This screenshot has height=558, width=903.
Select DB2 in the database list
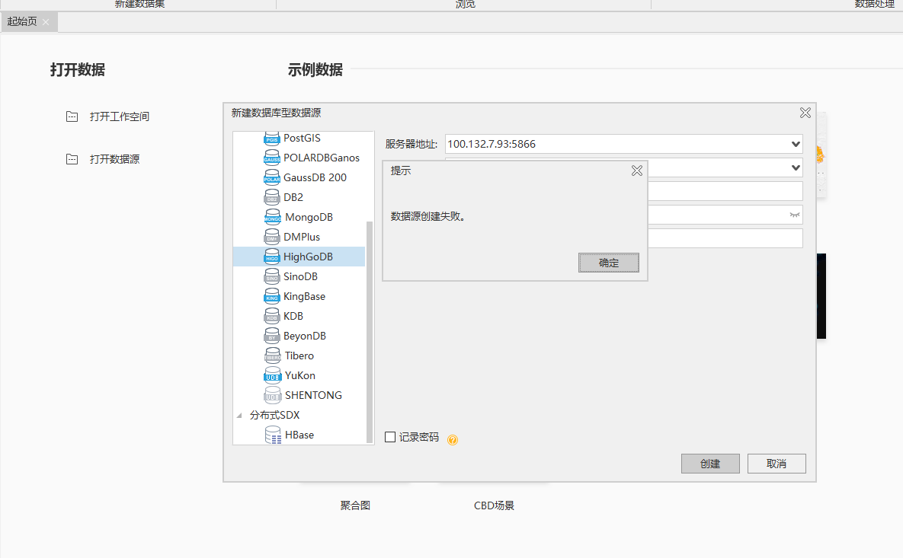pyautogui.click(x=293, y=197)
